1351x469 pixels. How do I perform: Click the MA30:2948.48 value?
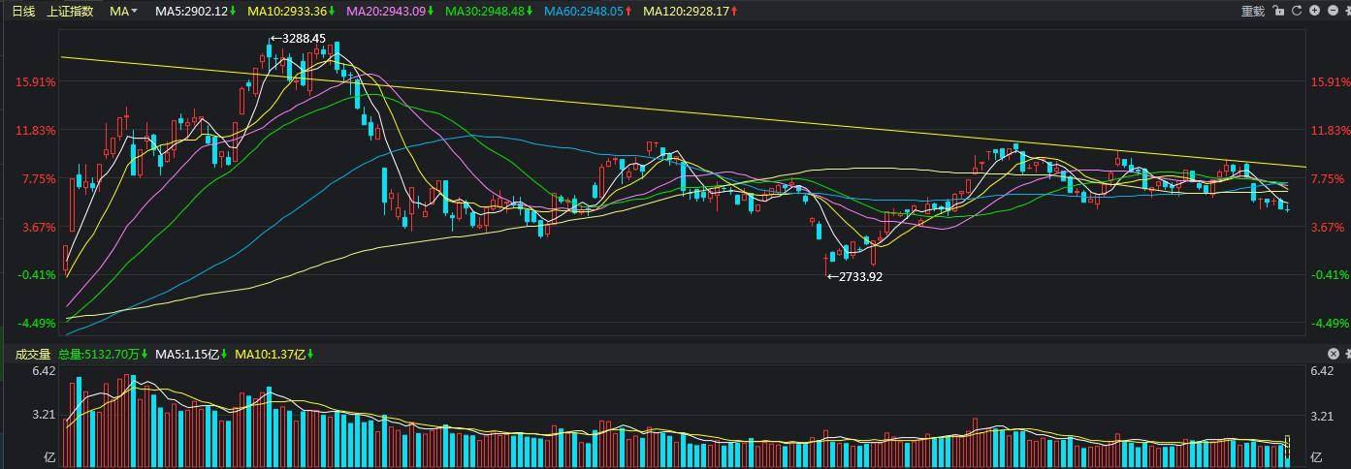485,11
